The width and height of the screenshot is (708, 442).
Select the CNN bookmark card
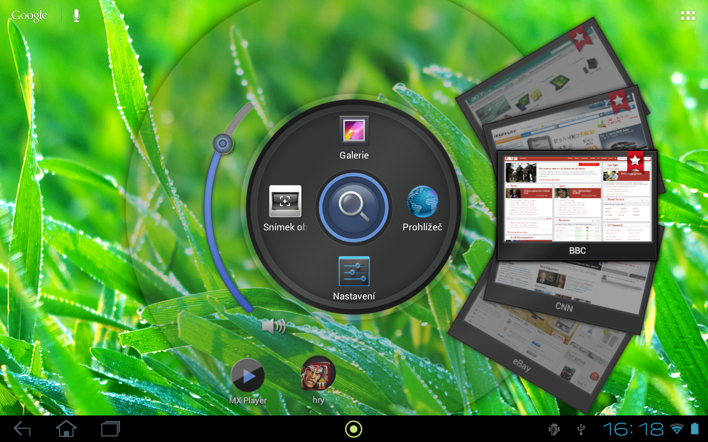(564, 307)
